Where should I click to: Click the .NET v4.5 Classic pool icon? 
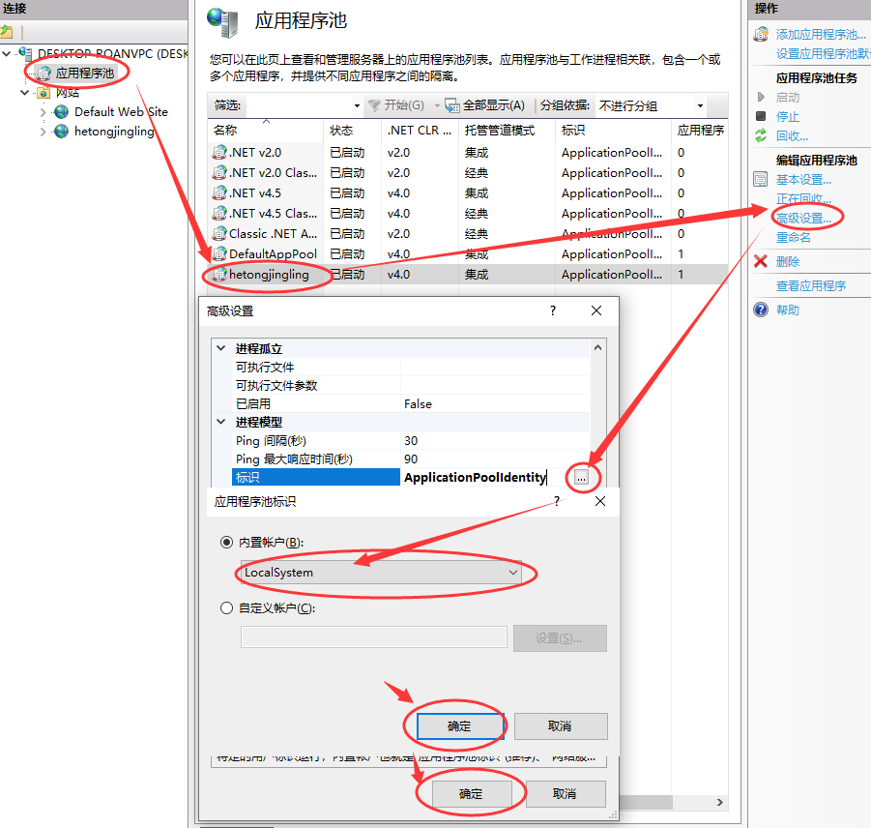pyautogui.click(x=219, y=214)
